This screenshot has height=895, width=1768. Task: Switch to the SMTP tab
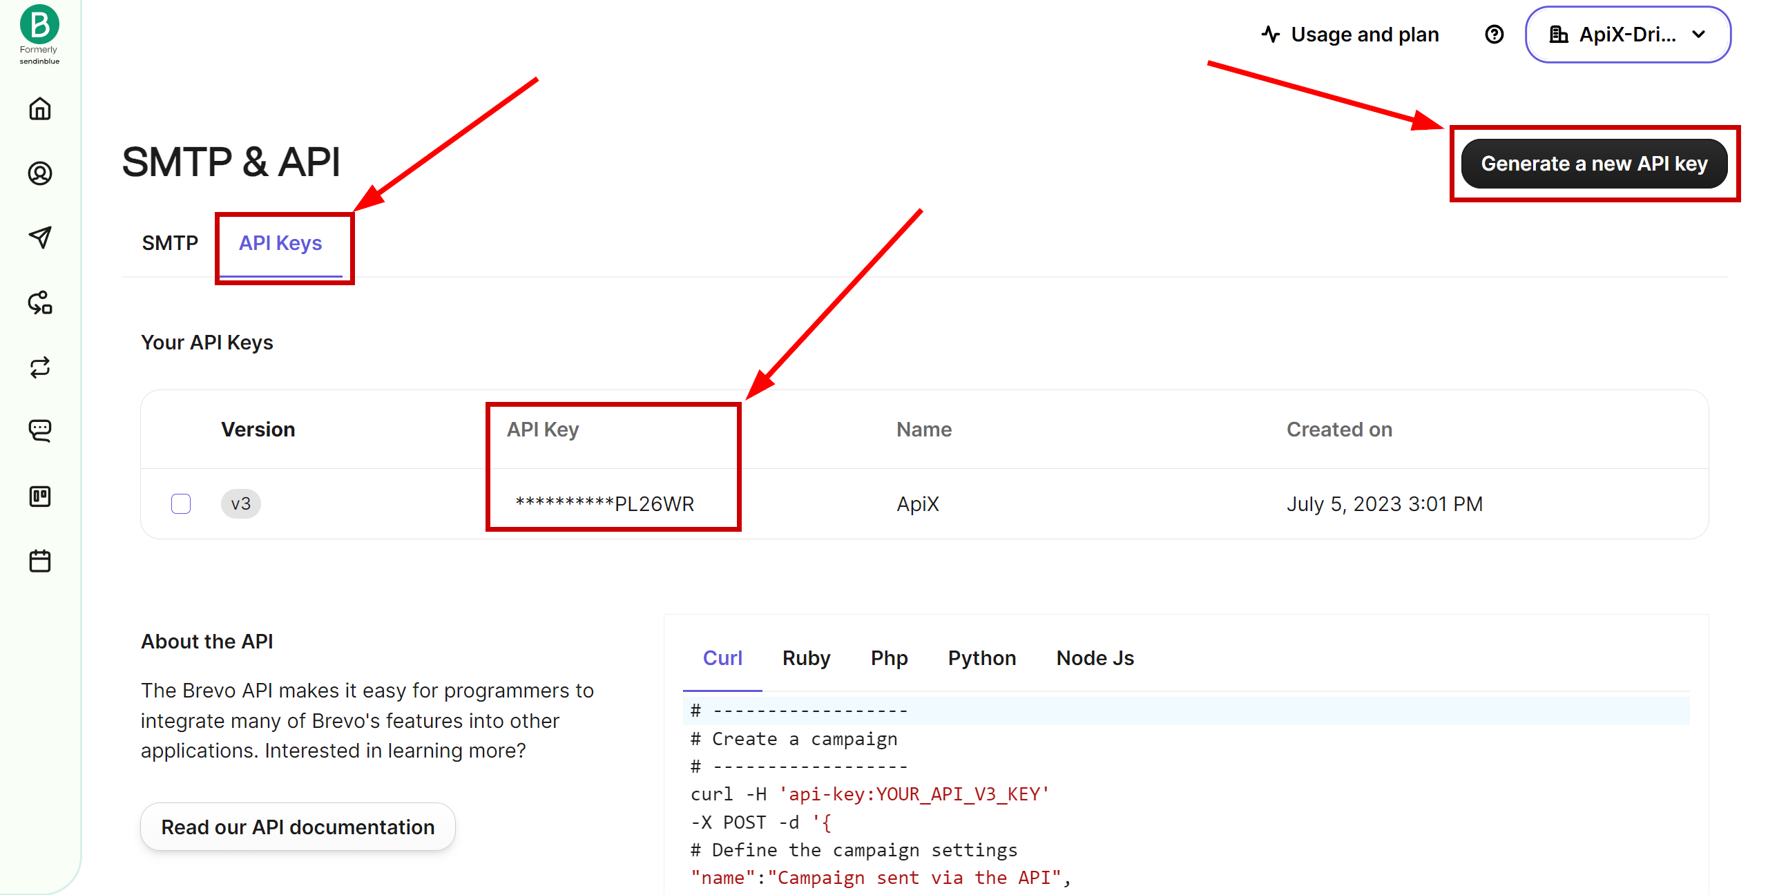point(170,243)
